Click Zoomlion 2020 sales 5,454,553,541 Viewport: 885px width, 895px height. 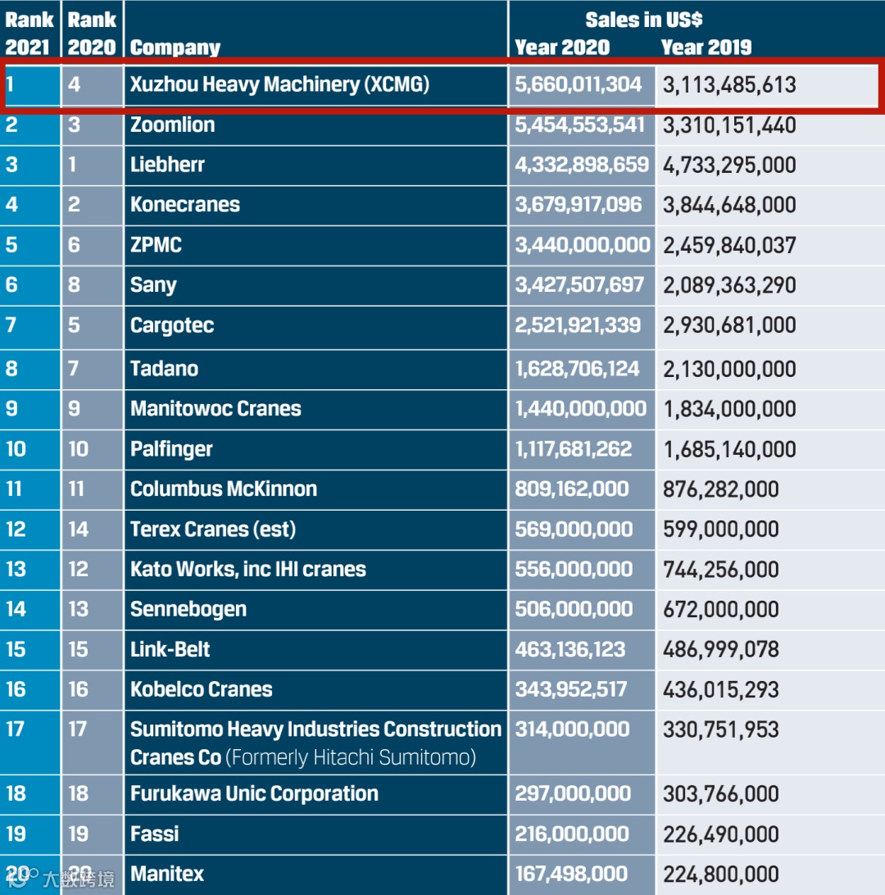pos(579,125)
